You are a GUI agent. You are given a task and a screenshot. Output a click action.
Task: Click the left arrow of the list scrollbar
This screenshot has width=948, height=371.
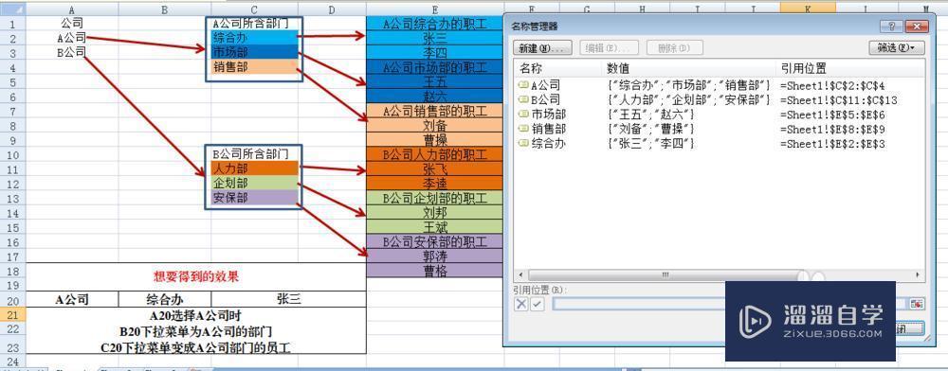pyautogui.click(x=520, y=275)
